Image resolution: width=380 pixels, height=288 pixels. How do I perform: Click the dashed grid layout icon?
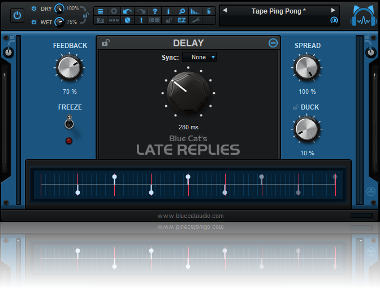(154, 20)
